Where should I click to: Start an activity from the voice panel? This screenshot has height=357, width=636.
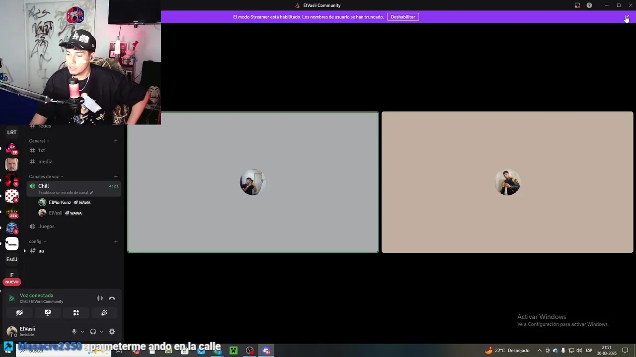76,313
